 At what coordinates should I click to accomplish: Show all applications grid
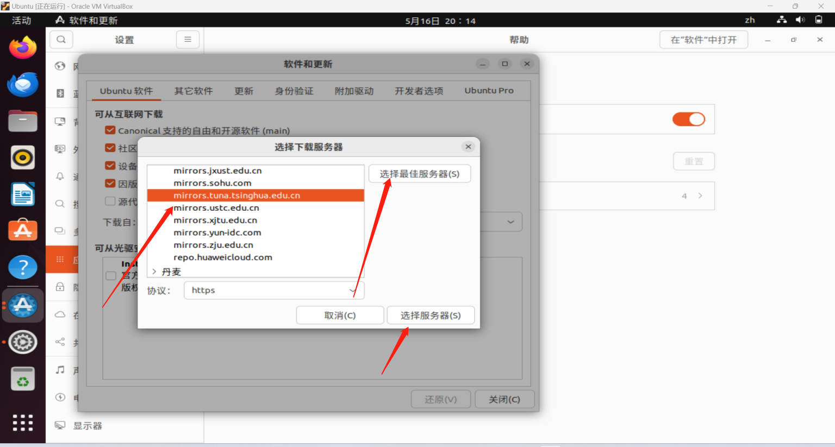(x=23, y=422)
